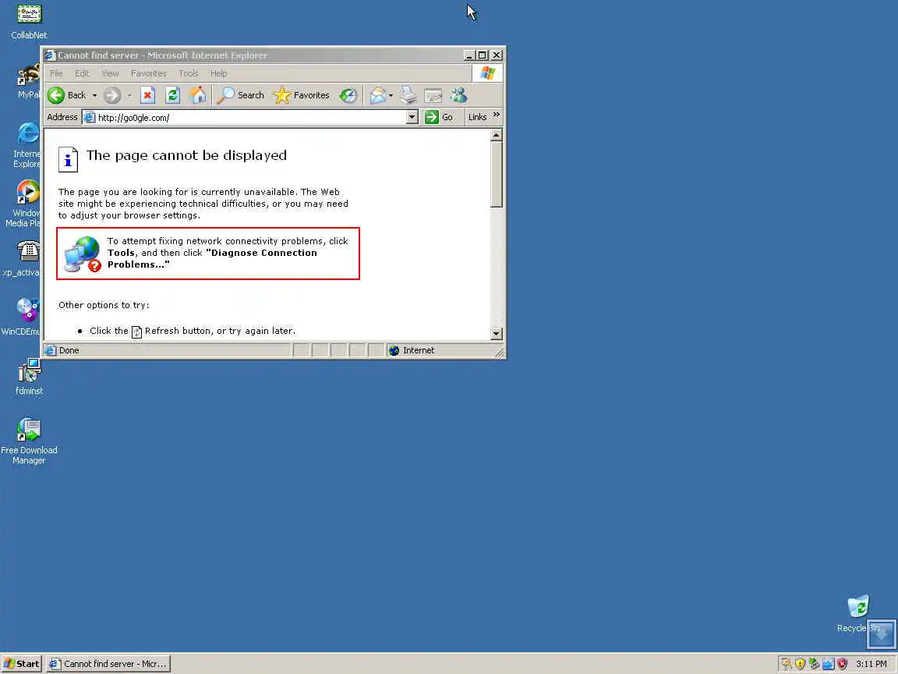Click the Internet Explorer title bar icon
898x674 pixels.
pos(50,55)
